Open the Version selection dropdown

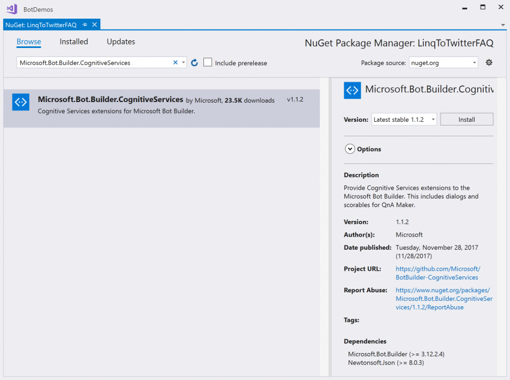pos(404,119)
